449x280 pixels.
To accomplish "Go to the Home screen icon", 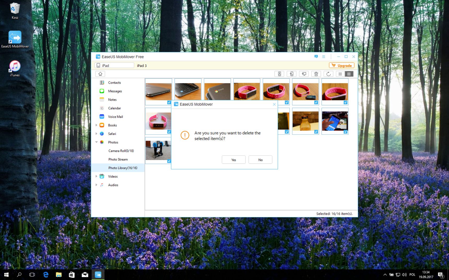I will pyautogui.click(x=100, y=74).
